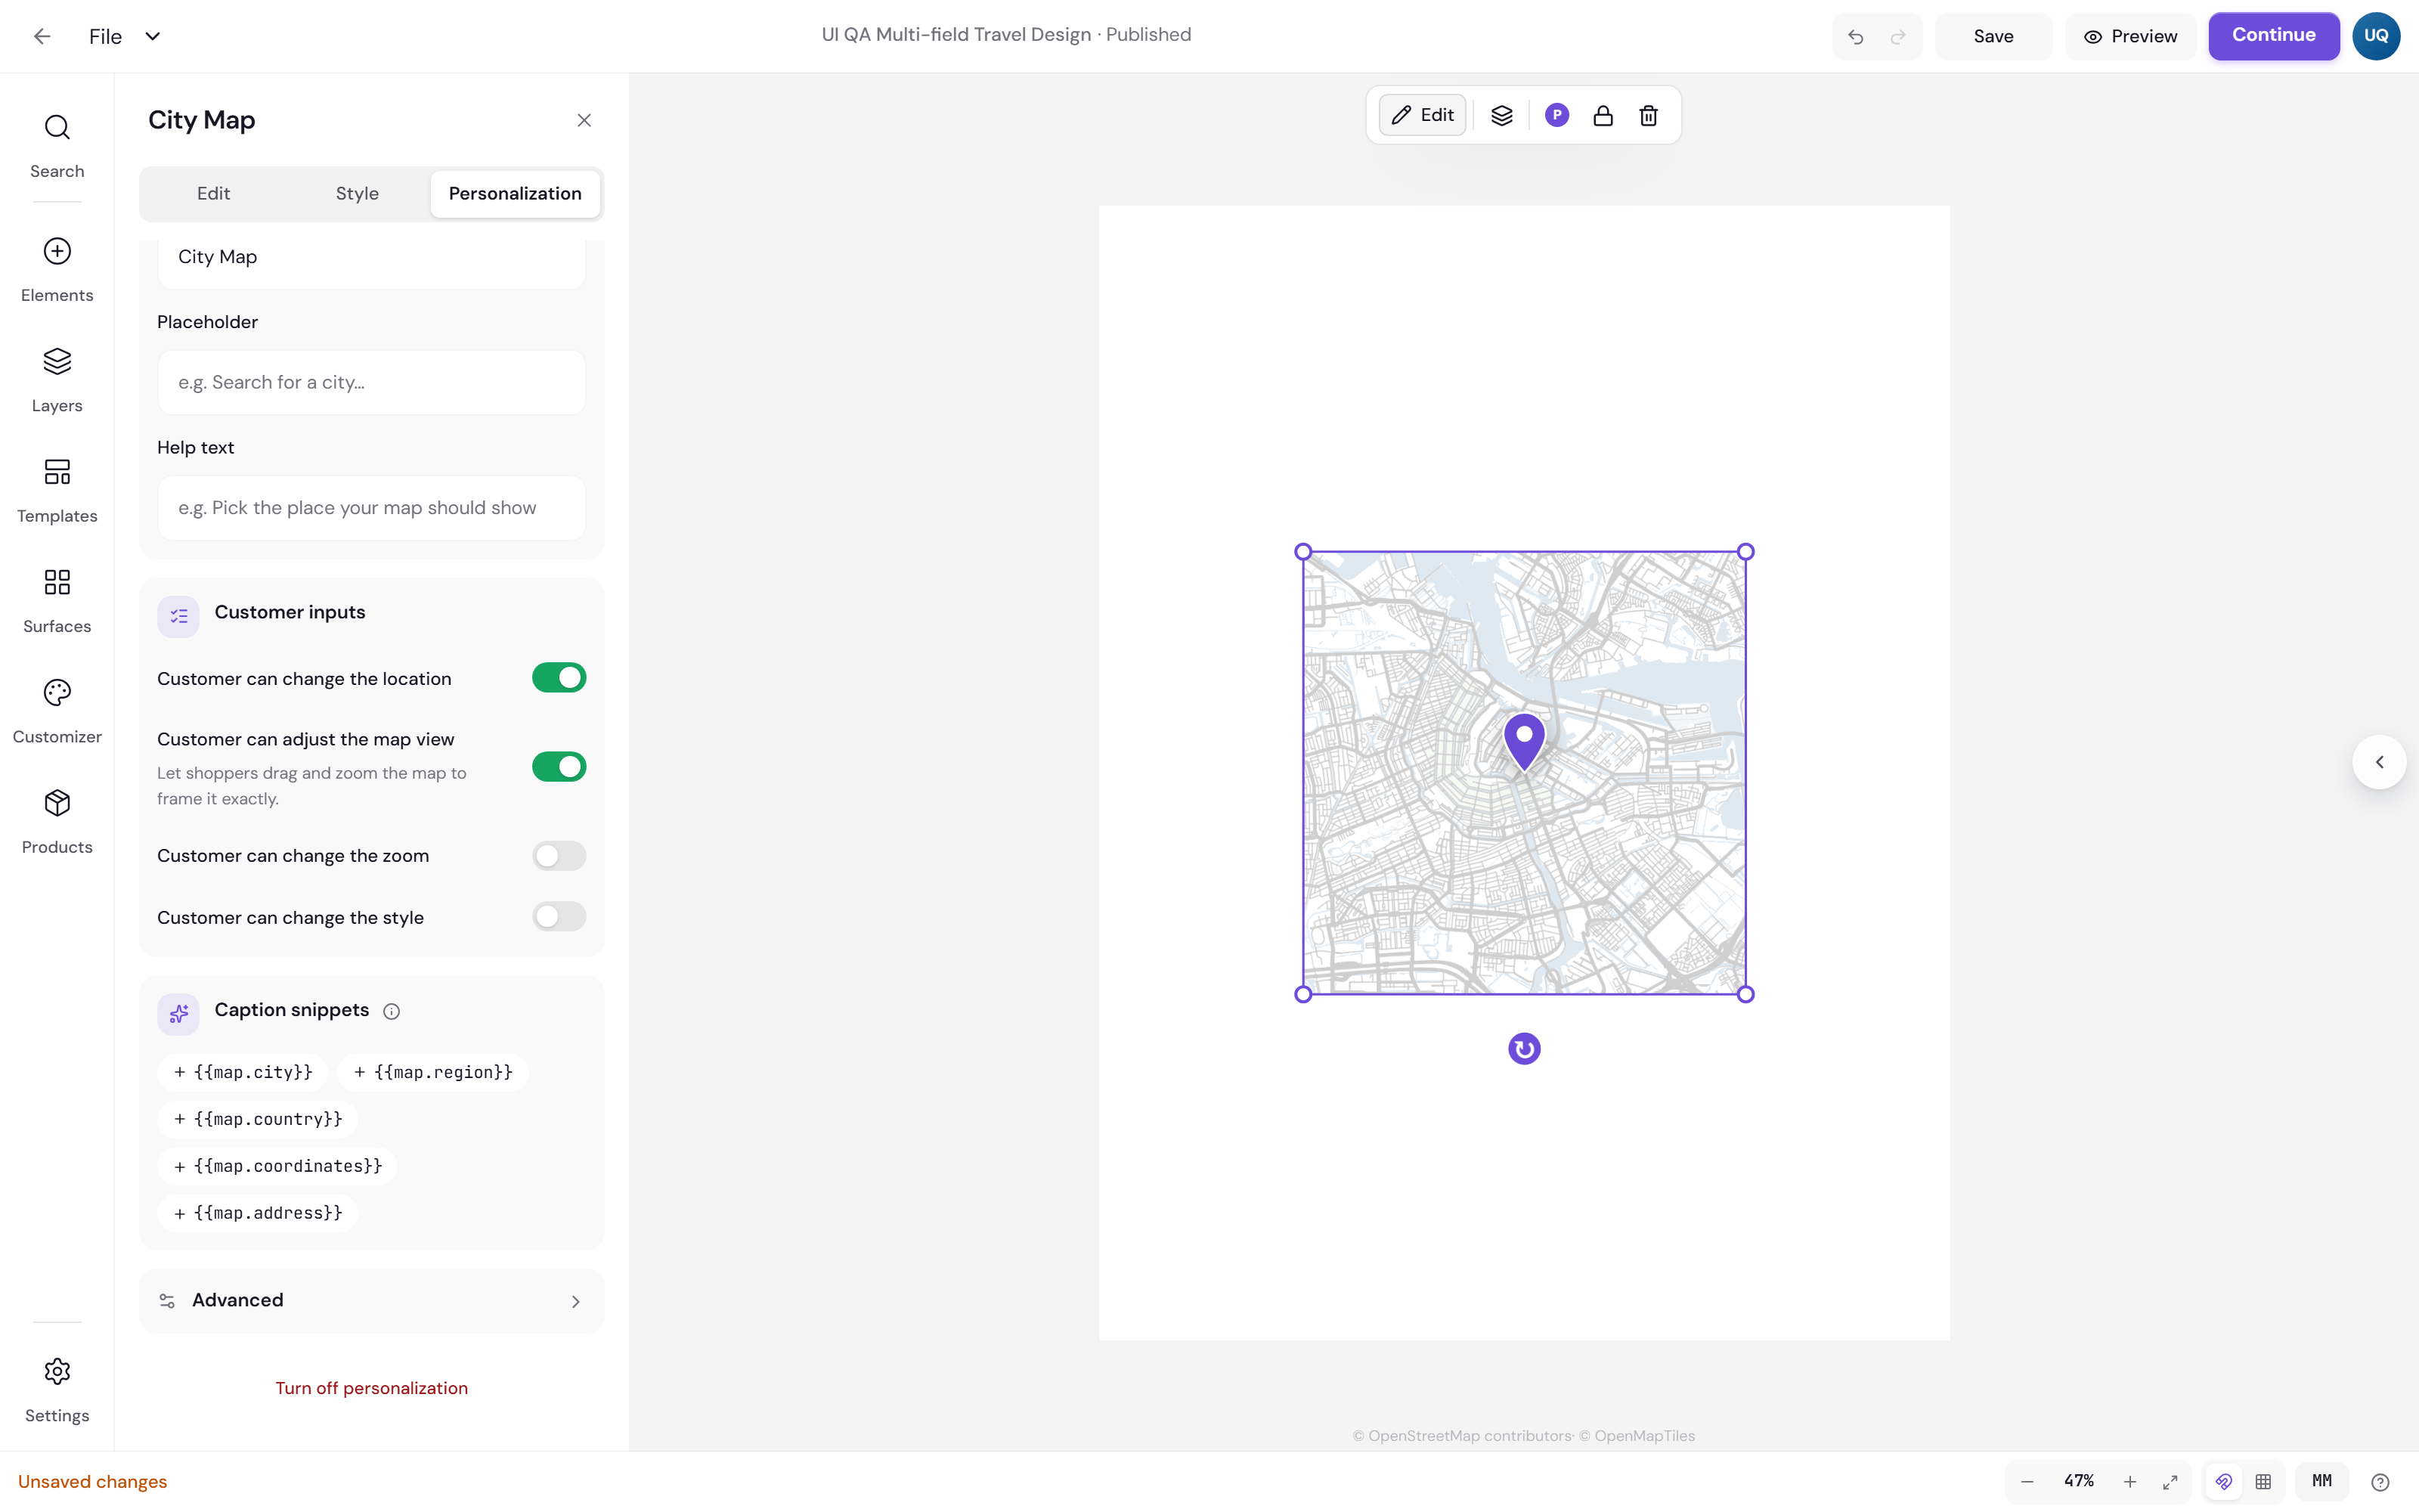Switch to the Edit tab
Screen dimensions: 2419x1512
[x=213, y=194]
